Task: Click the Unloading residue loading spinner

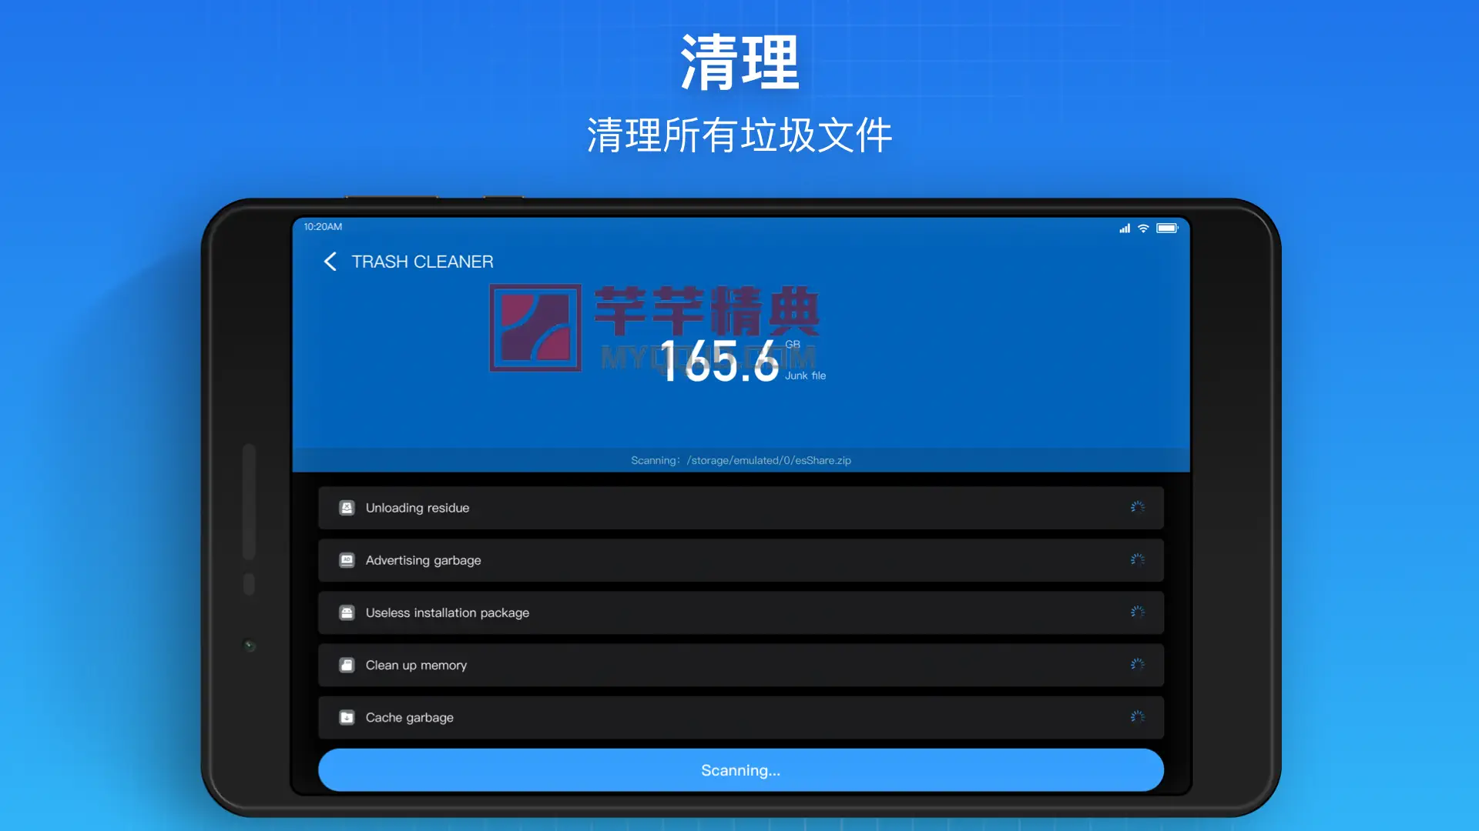Action: point(1138,507)
